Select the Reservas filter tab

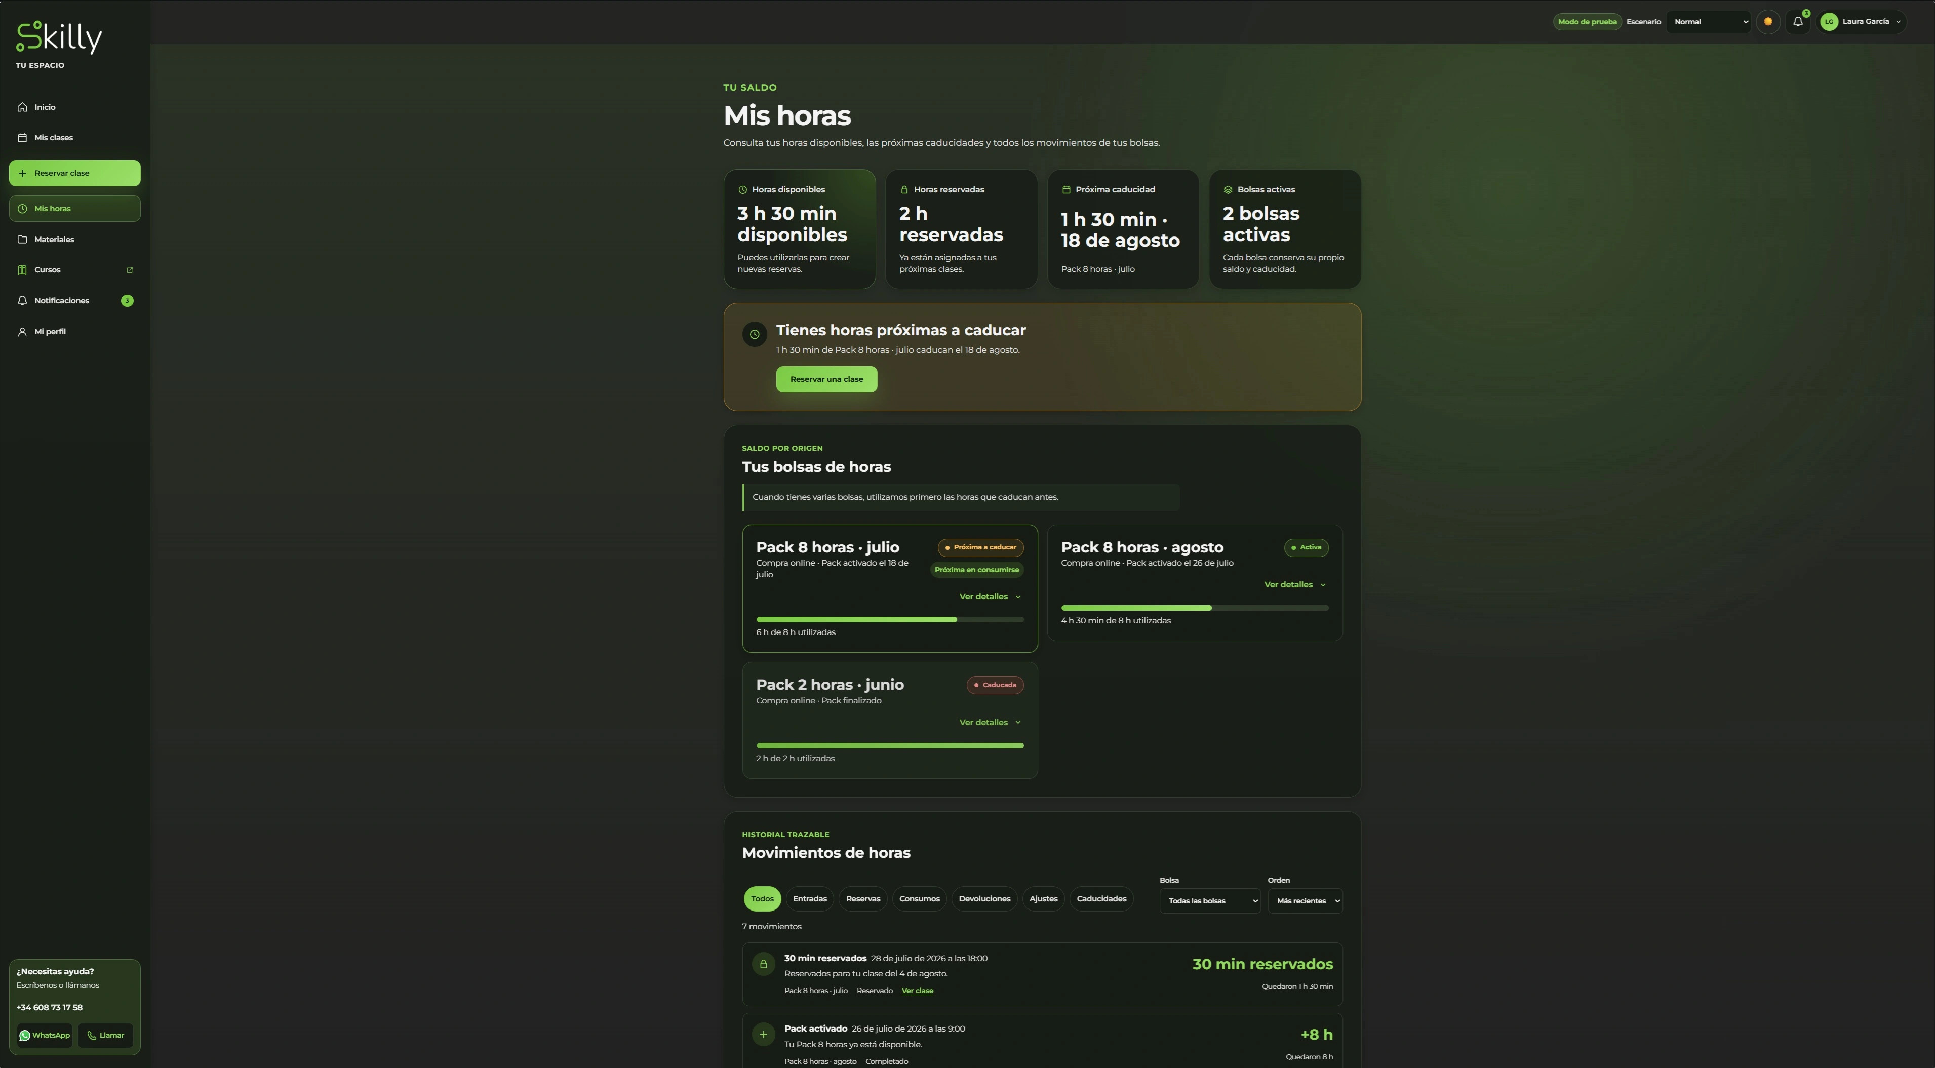click(x=863, y=899)
